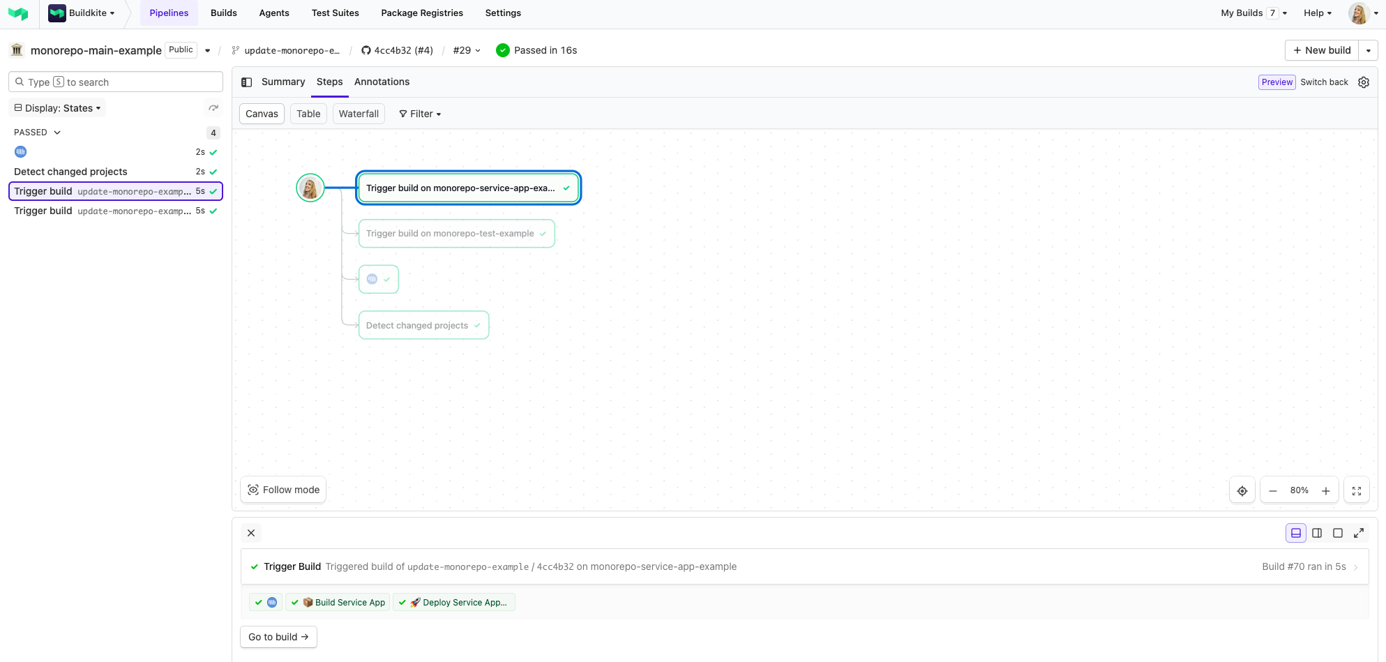Select the Waterfall view
1386x662 pixels.
click(x=359, y=114)
